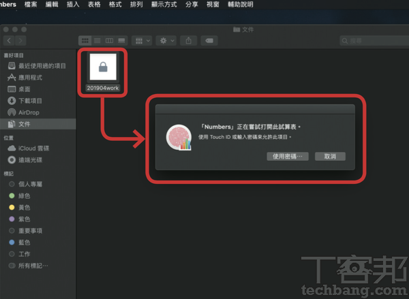Go forward with the Finder forward arrow
409x299 pixels.
tap(20, 41)
